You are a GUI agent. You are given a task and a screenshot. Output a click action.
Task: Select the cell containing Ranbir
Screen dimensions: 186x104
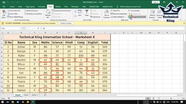(x=21, y=60)
